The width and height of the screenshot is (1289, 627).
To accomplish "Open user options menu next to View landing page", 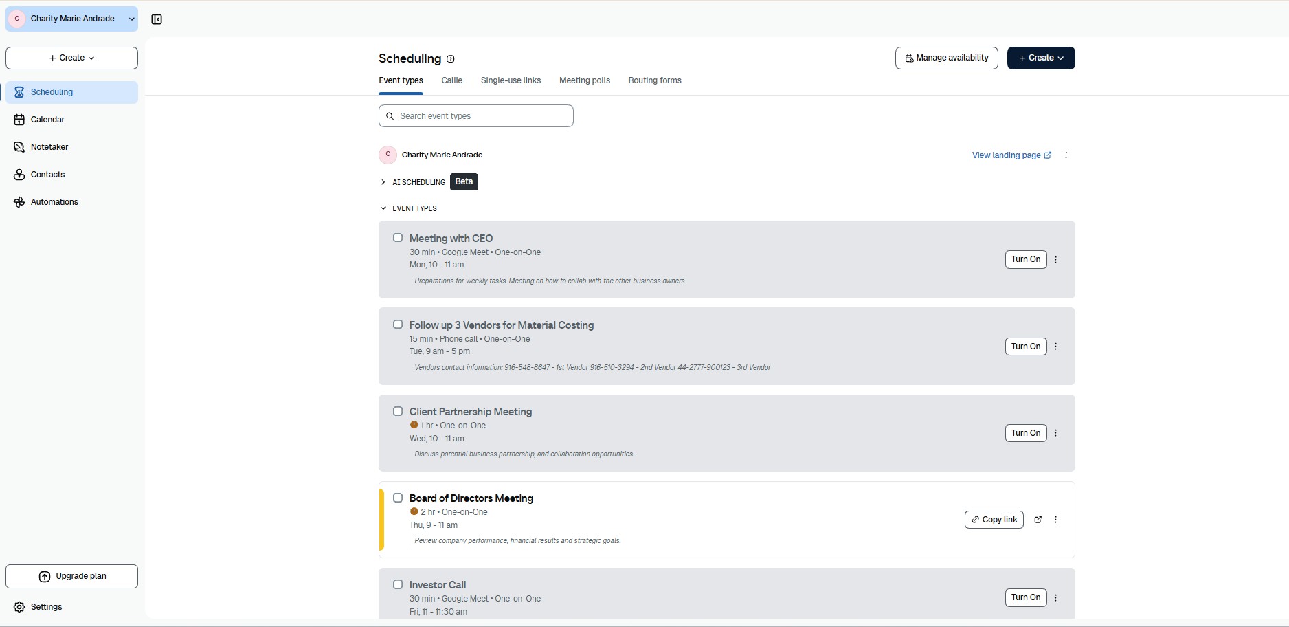I will [1066, 155].
